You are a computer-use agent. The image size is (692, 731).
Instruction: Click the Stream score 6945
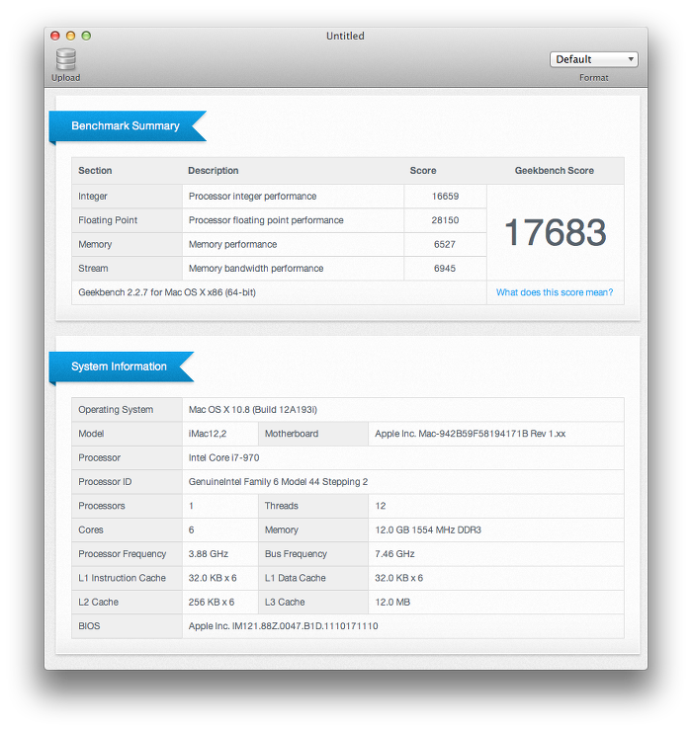(445, 269)
